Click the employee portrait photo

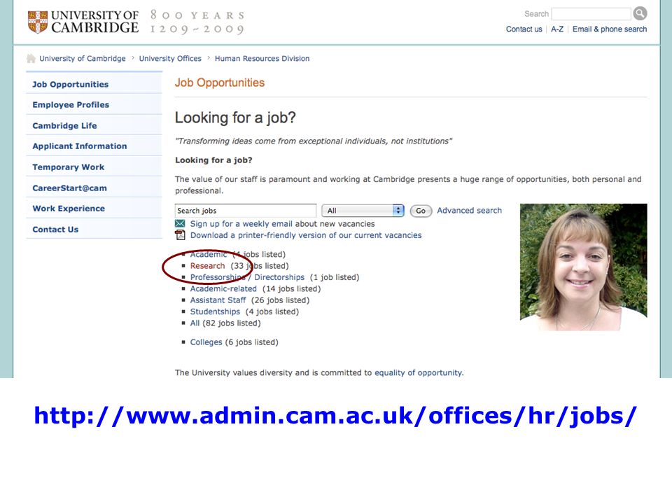[583, 267]
